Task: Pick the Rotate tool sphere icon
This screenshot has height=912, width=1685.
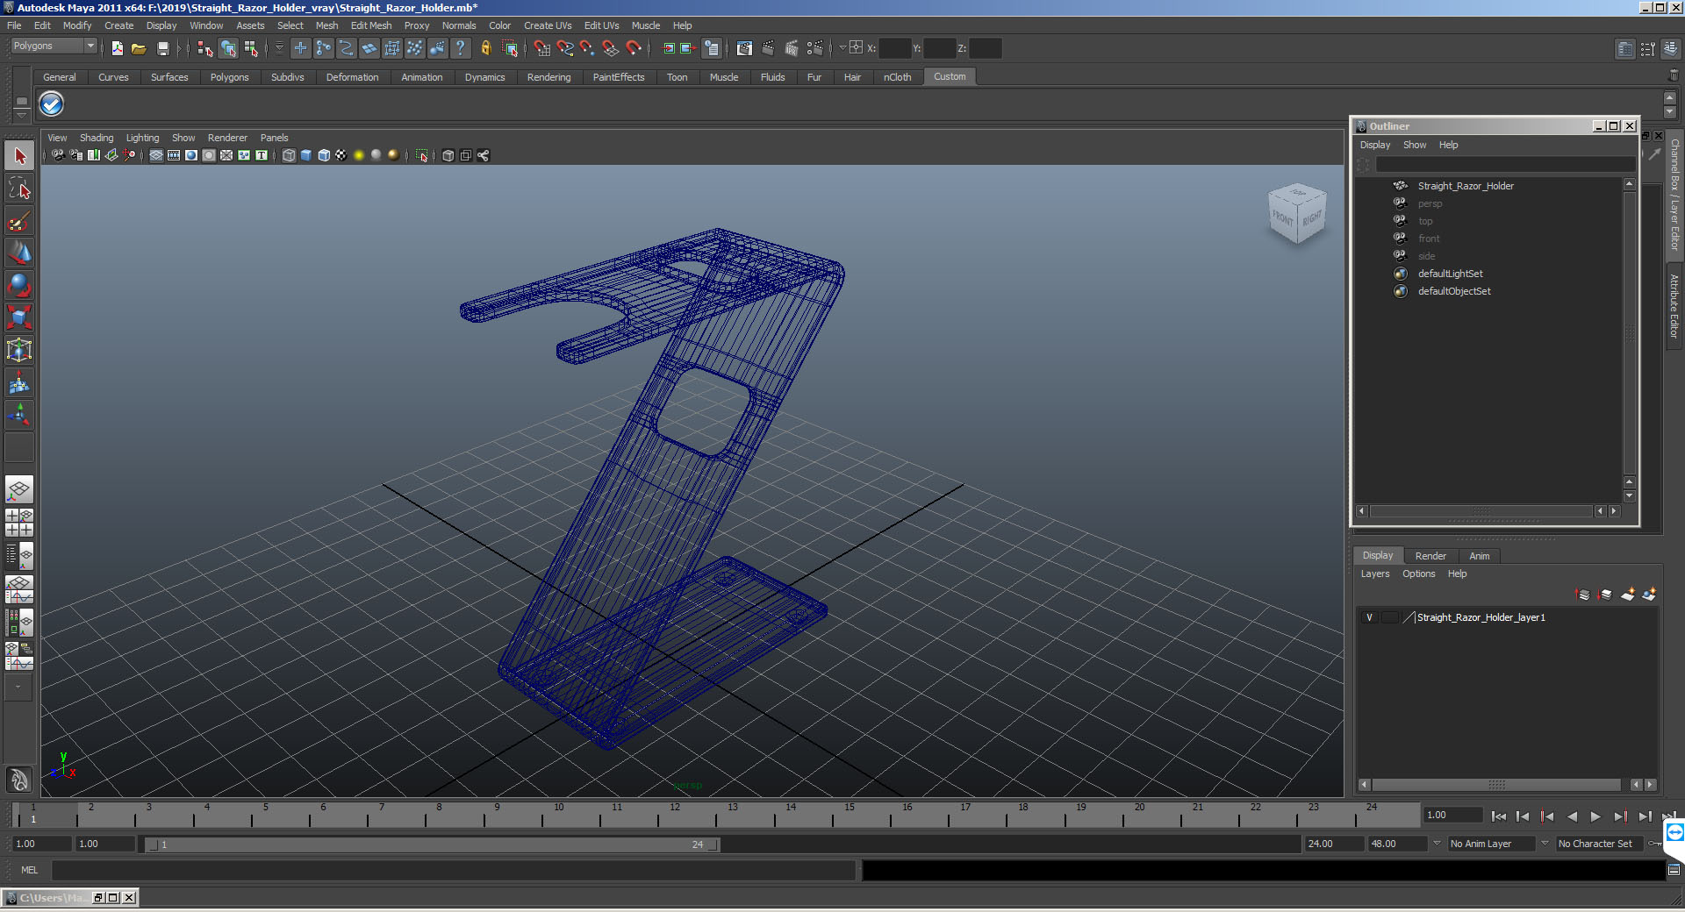Action: click(x=19, y=285)
